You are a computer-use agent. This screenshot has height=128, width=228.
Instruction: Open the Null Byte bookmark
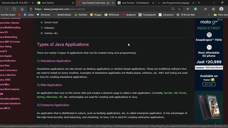(x=81, y=15)
